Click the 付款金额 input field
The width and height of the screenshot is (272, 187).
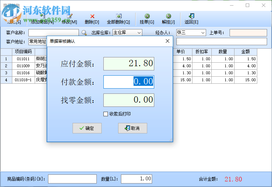pyautogui.click(x=129, y=82)
